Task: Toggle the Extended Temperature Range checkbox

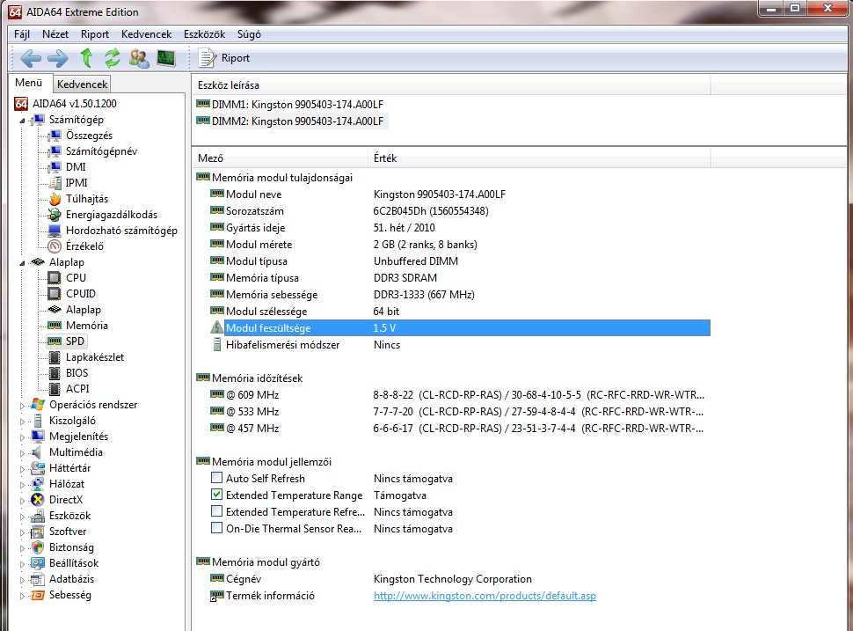Action: [216, 495]
